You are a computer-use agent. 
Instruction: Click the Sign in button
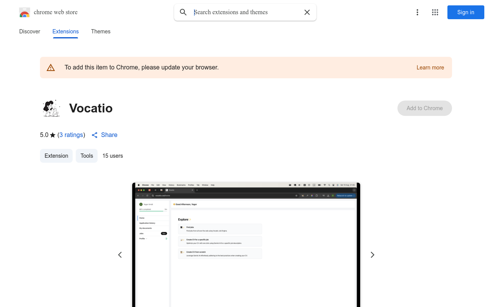466,12
